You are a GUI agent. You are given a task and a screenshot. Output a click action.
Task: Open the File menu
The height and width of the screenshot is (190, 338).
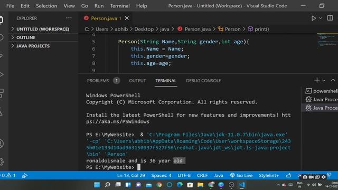10,6
